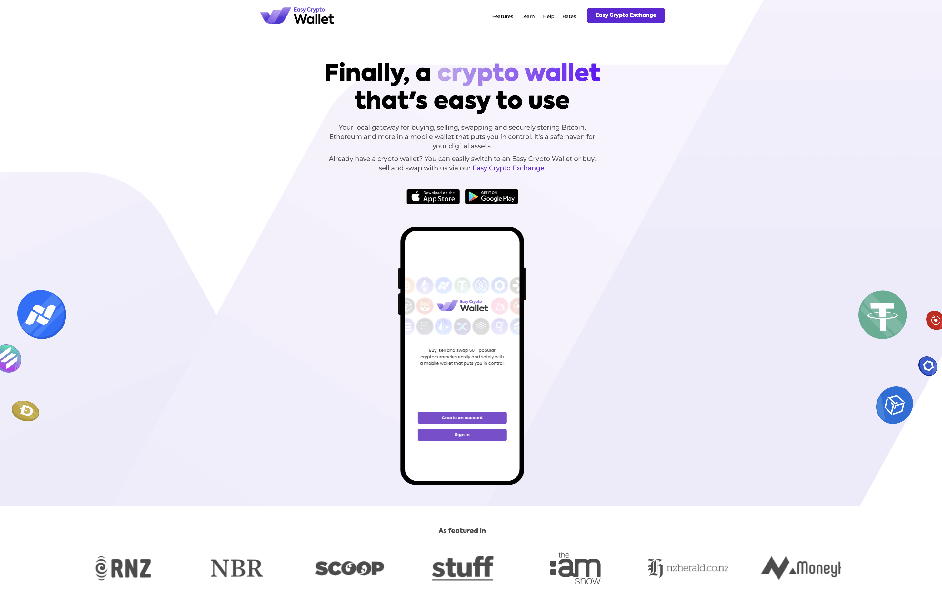942x599 pixels.
Task: Click the blue network coin icon left side
Action: click(41, 315)
